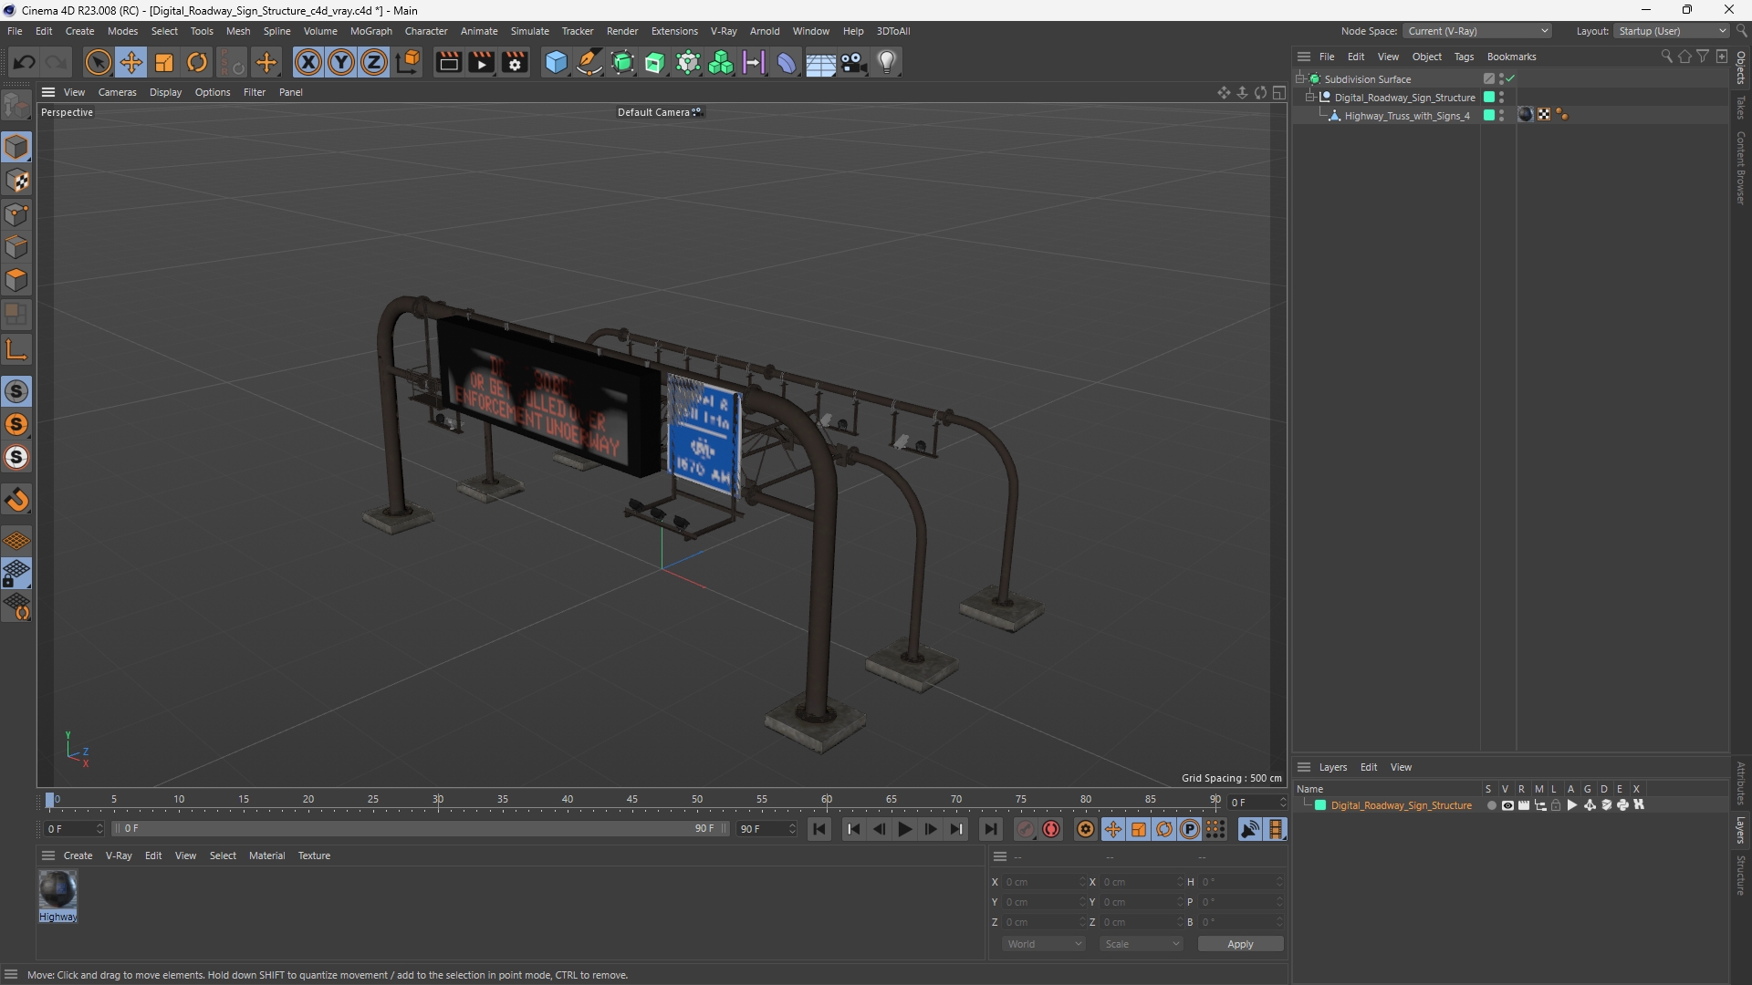Click the Apply button

1240,944
